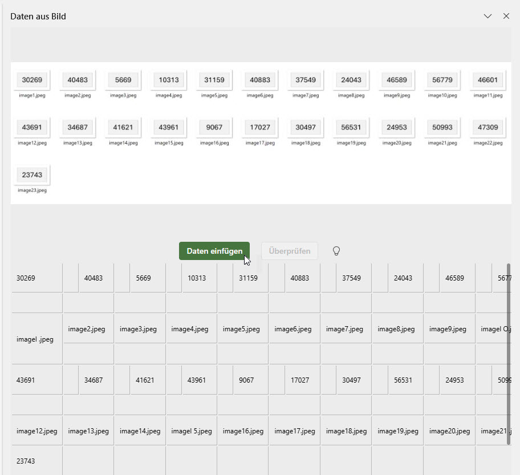
Task: Select grid cell 23743 in last row
Action: (x=36, y=461)
